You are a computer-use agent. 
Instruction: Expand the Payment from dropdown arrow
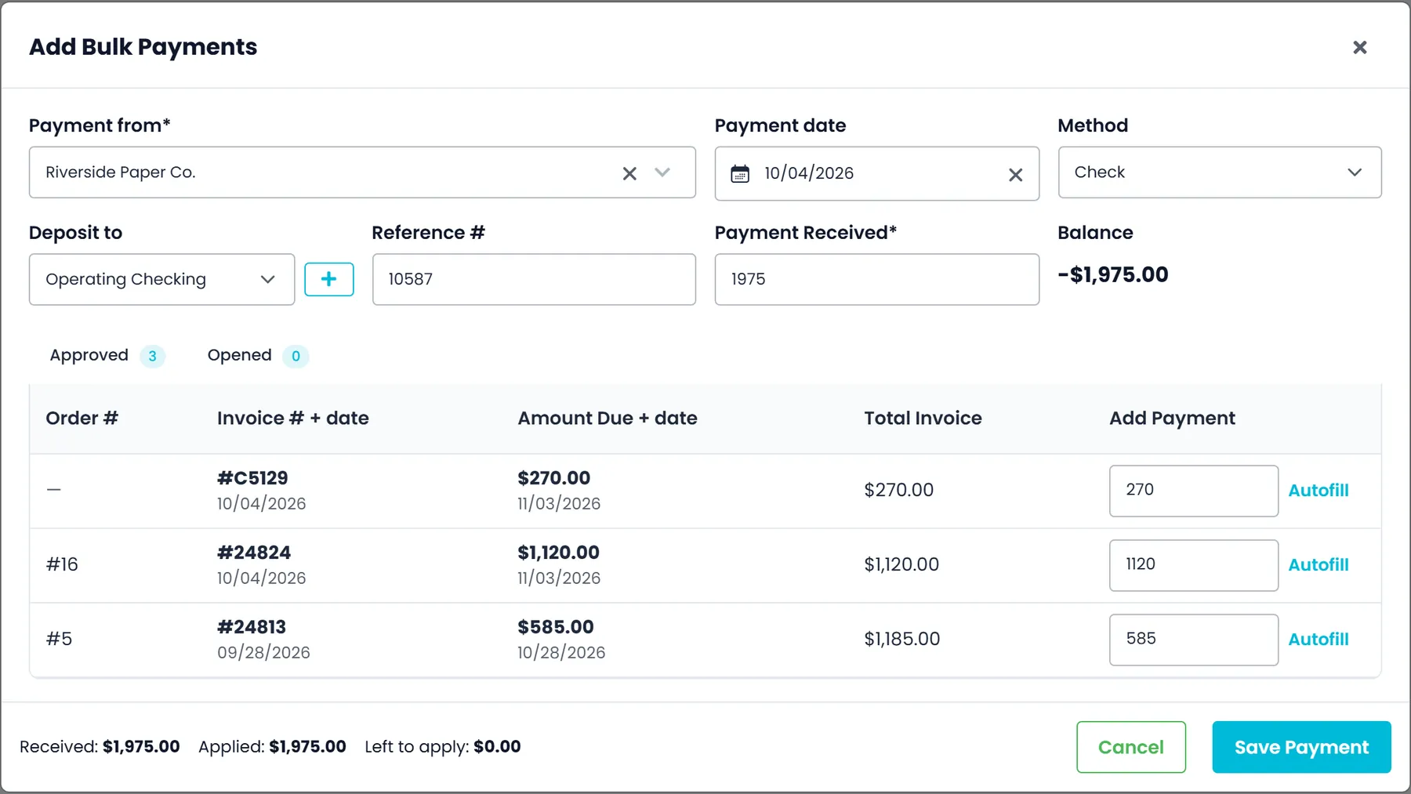662,172
